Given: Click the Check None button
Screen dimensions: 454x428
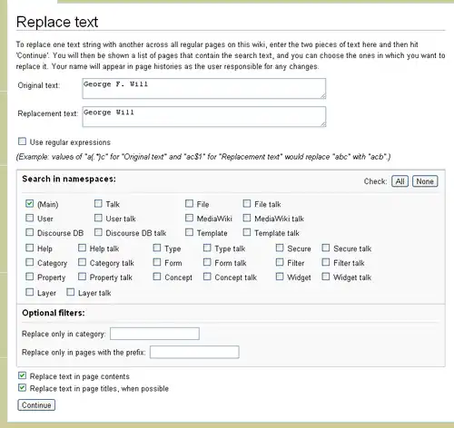Looking at the screenshot, I should pyautogui.click(x=425, y=181).
